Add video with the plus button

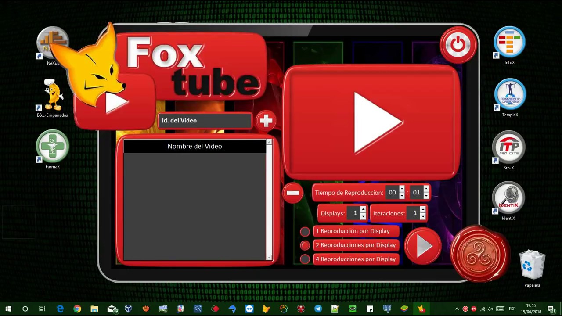(x=266, y=121)
